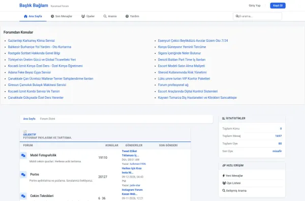
Task: Click Ana Sayfa in the breadcrumb
Action: (29, 119)
